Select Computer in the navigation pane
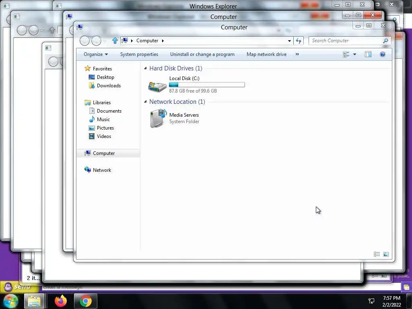Viewport: 412px width, 309px height. (x=104, y=153)
